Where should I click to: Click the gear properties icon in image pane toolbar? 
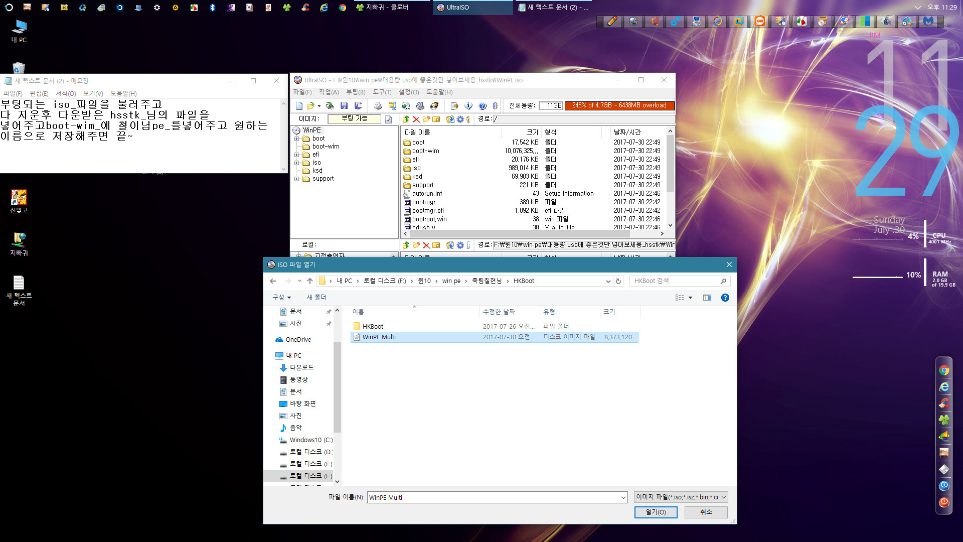pyautogui.click(x=460, y=119)
